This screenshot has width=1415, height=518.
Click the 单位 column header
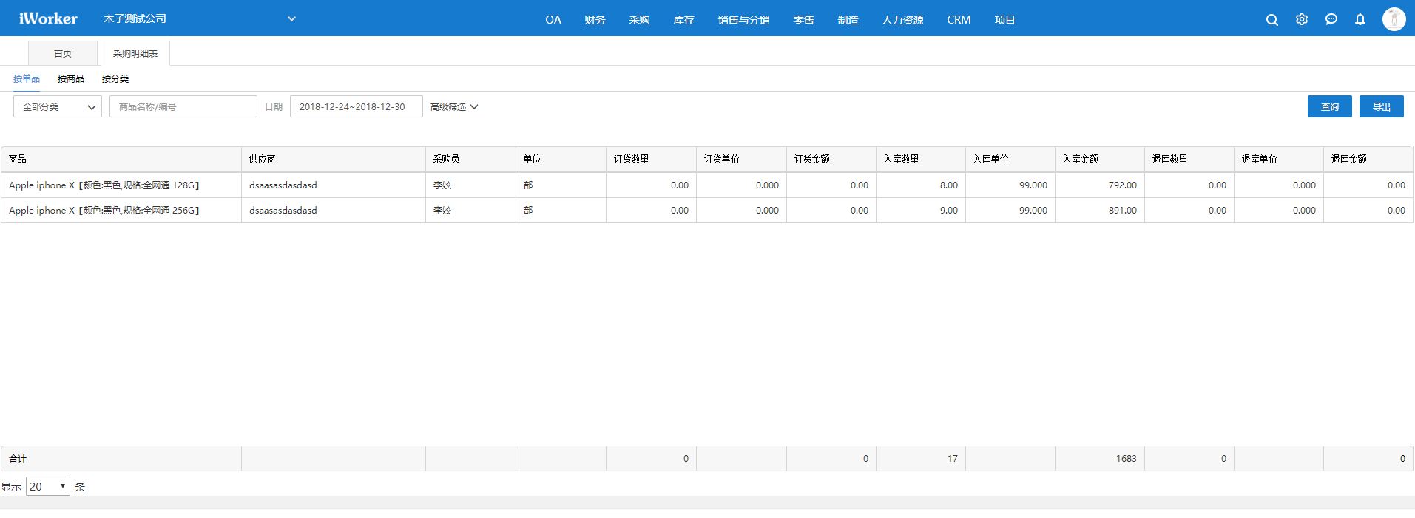561,159
